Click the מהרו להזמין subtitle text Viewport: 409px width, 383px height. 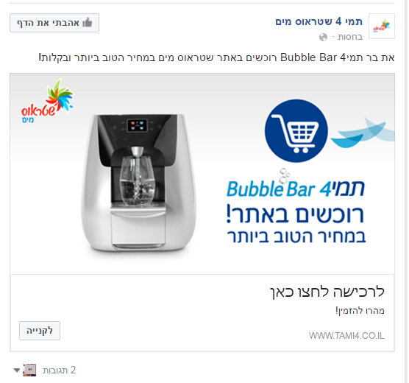tap(360, 311)
